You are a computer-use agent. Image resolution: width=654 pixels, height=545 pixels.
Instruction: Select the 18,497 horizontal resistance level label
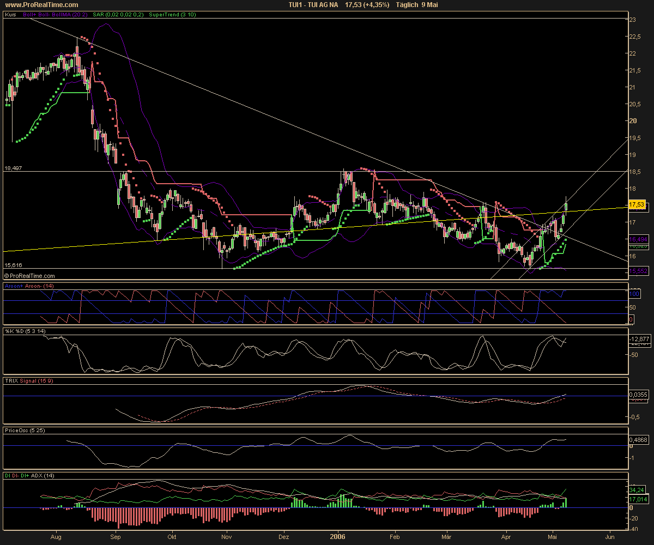13,168
